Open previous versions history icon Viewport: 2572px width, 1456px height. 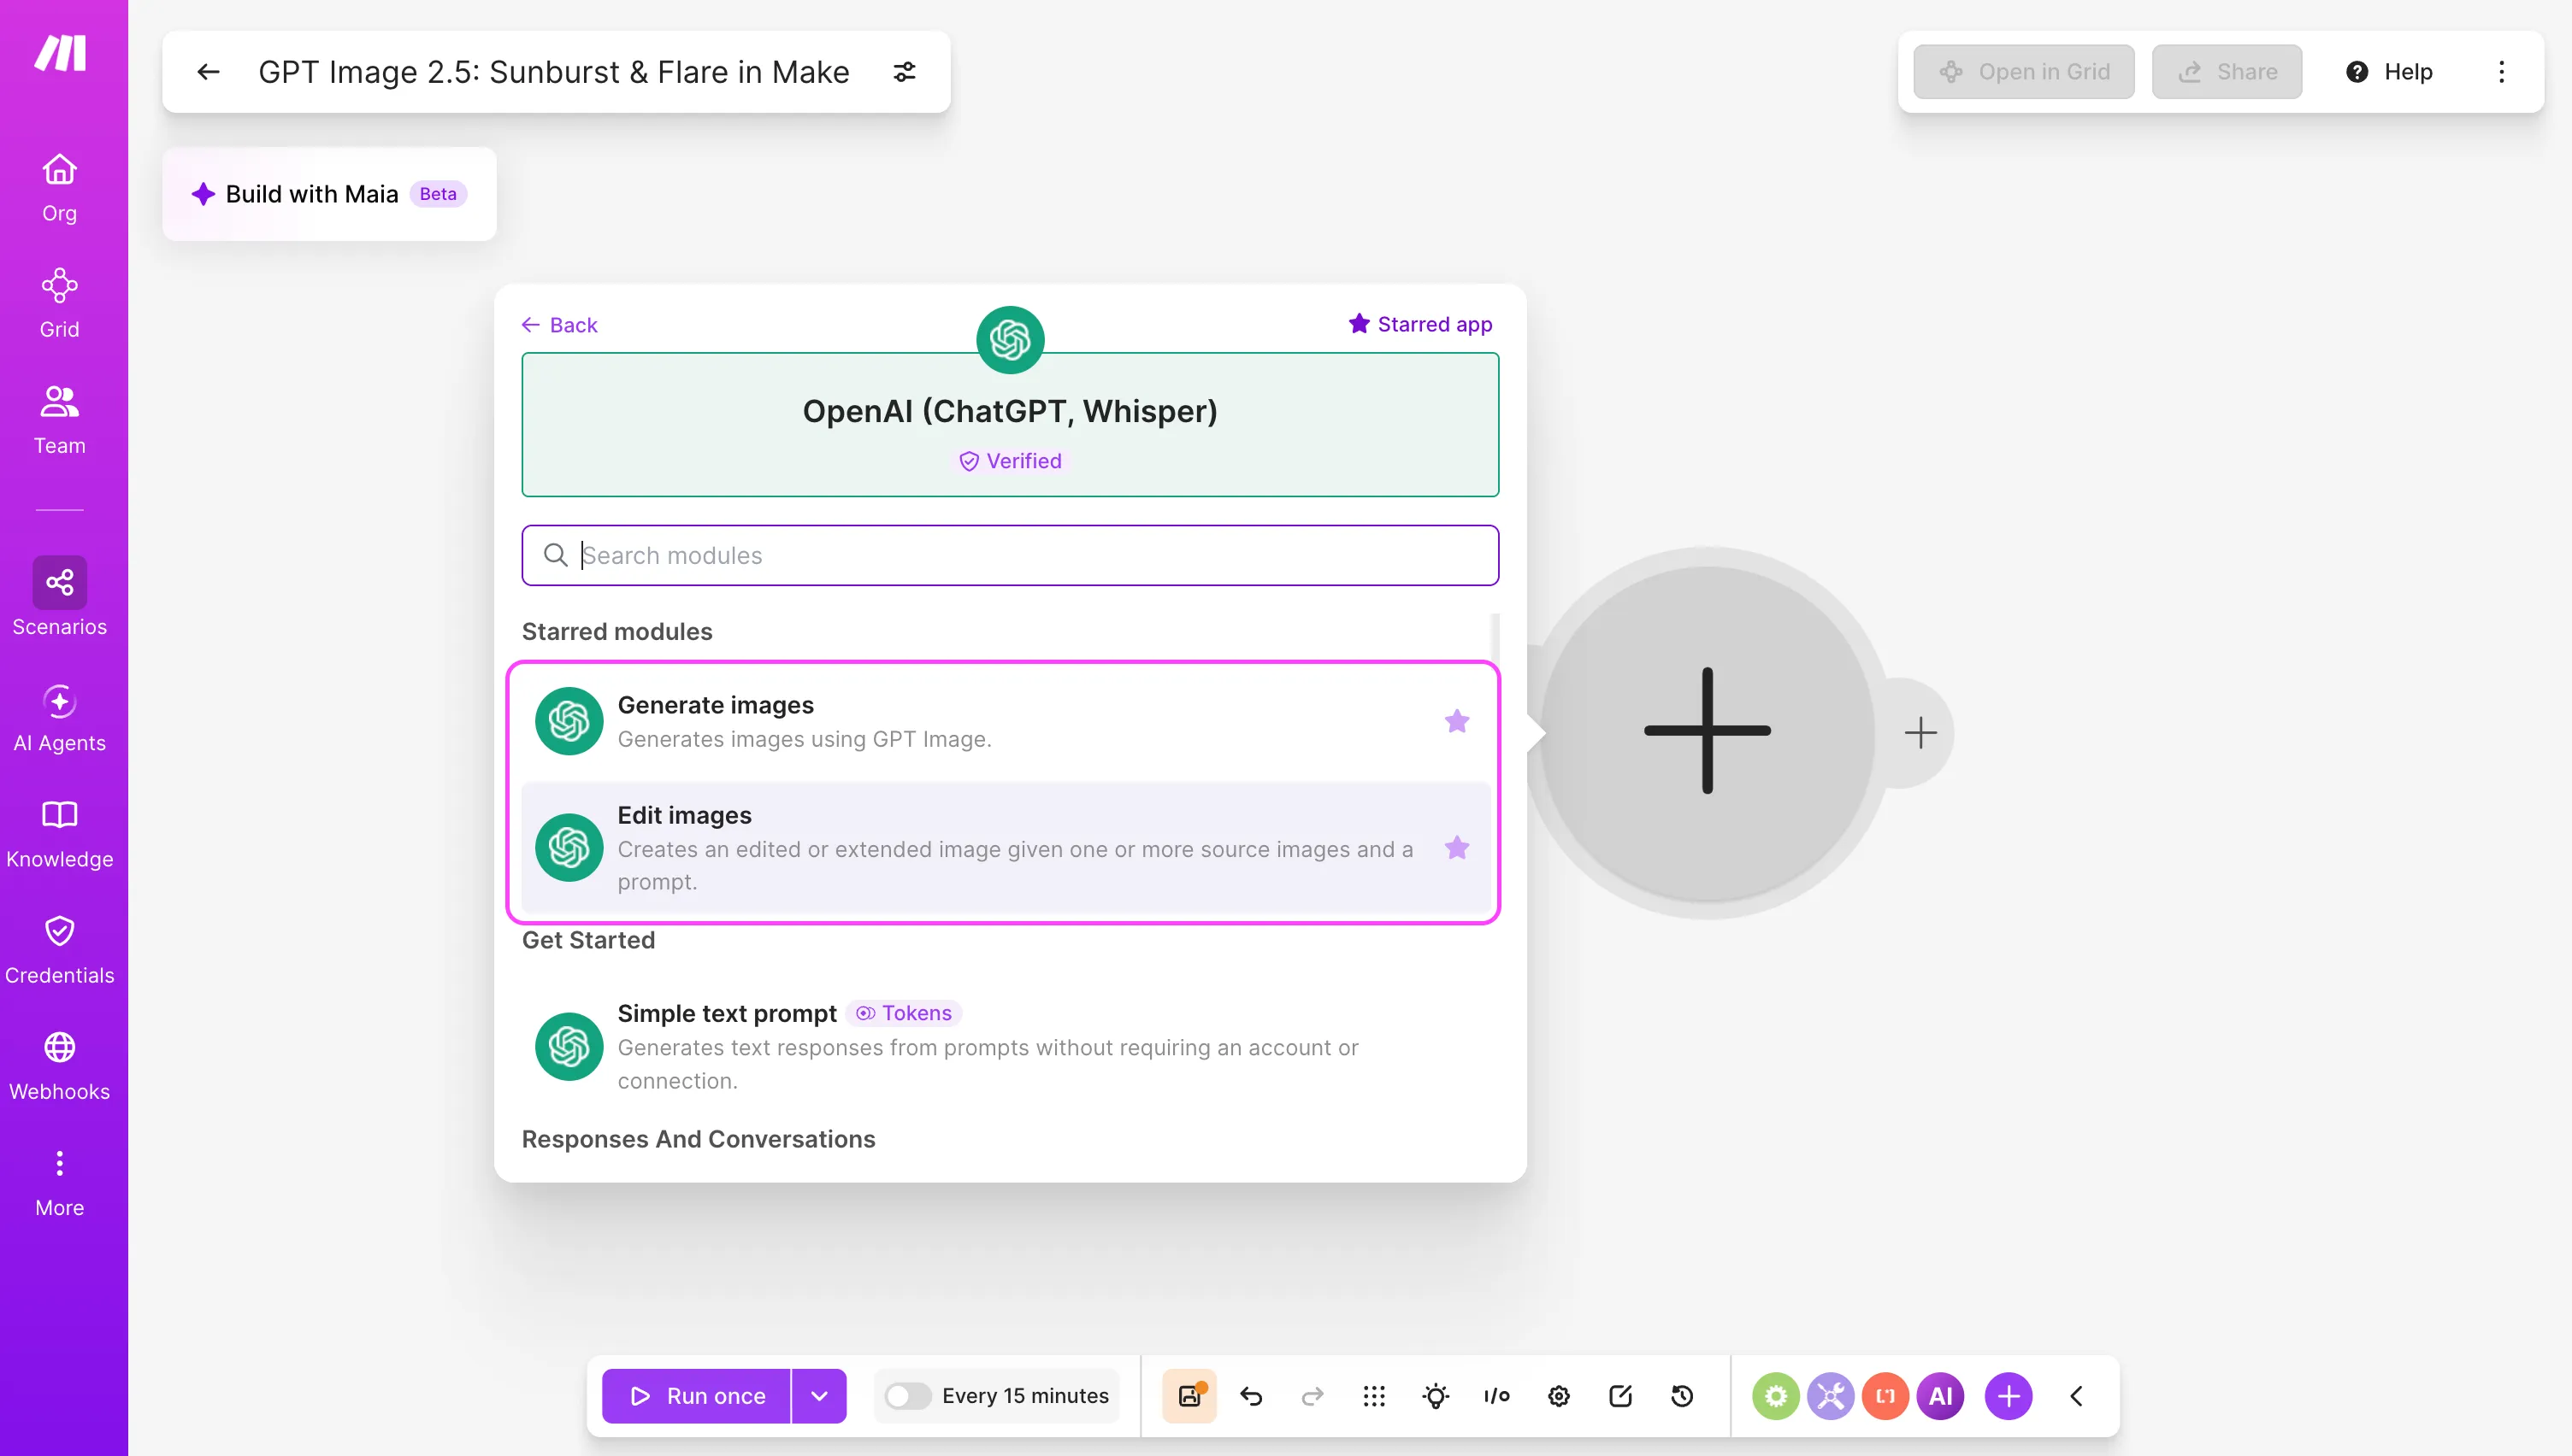tap(1682, 1396)
